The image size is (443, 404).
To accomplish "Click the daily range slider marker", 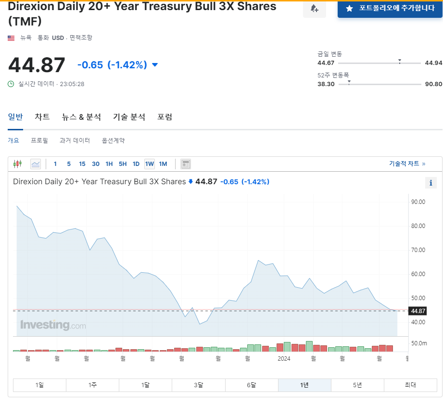I will pos(400,61).
